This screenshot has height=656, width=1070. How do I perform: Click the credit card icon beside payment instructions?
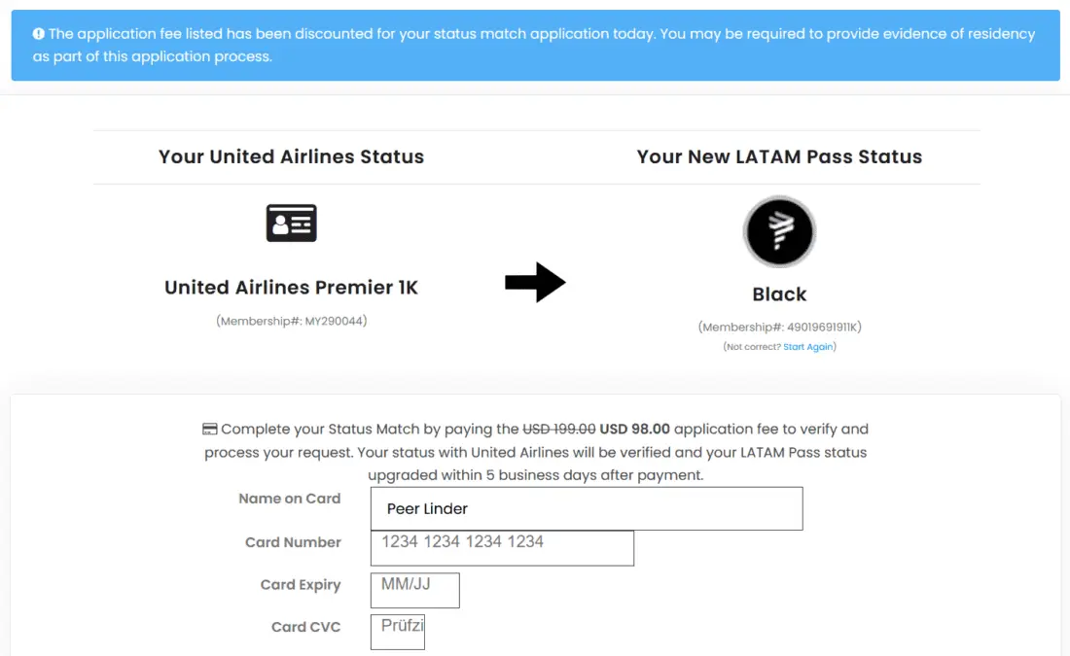[209, 429]
